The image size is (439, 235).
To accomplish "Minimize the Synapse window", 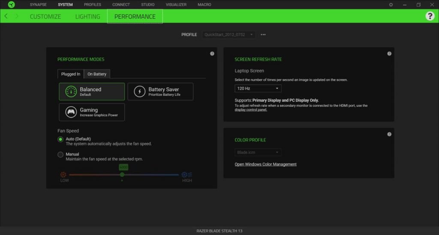I will [405, 5].
